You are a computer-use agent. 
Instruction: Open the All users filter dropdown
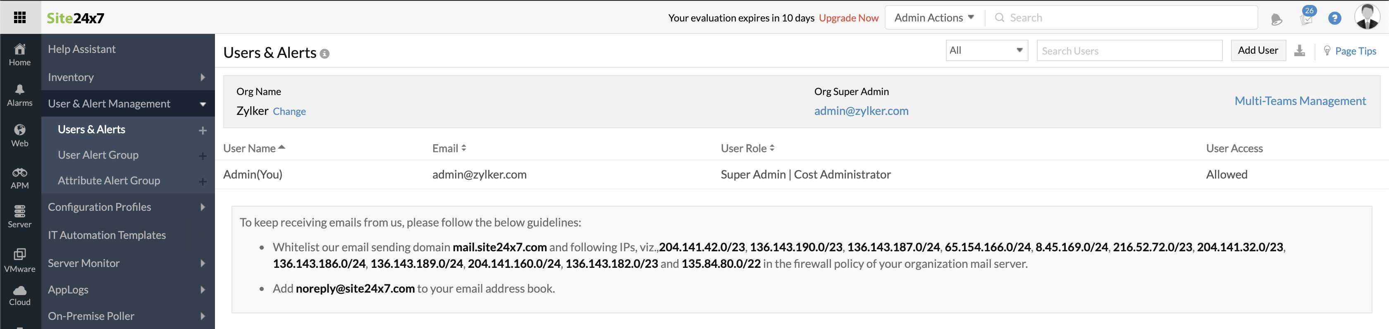pyautogui.click(x=986, y=51)
